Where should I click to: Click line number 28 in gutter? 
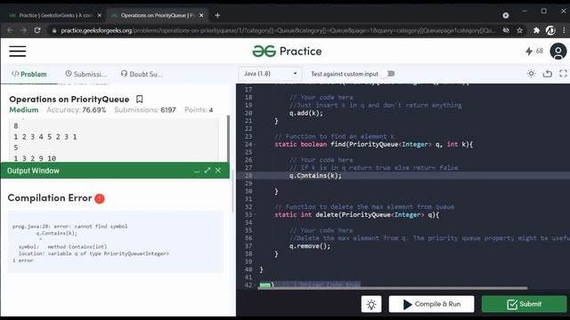pos(248,176)
